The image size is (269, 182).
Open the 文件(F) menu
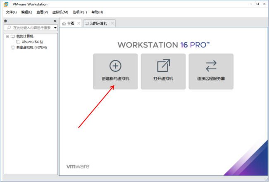pos(11,12)
